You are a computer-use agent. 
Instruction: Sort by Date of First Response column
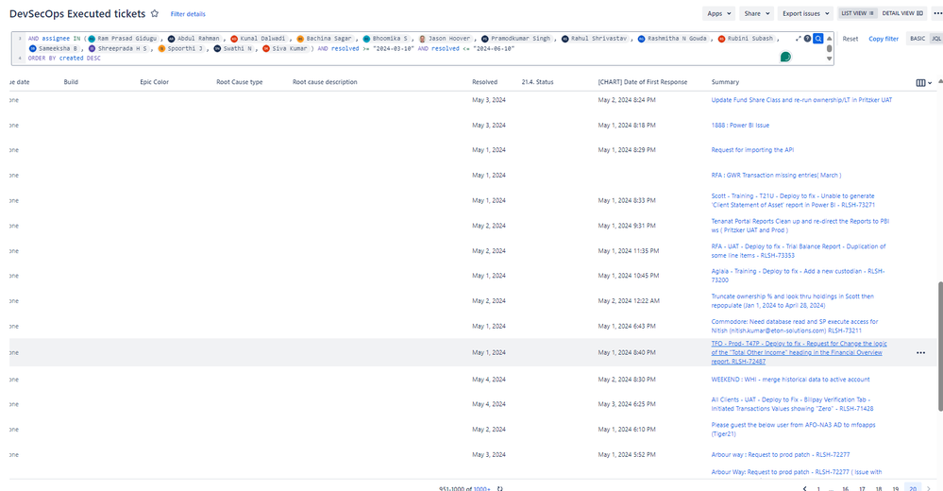[x=642, y=82]
